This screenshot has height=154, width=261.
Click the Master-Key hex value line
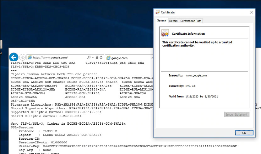click(128, 146)
